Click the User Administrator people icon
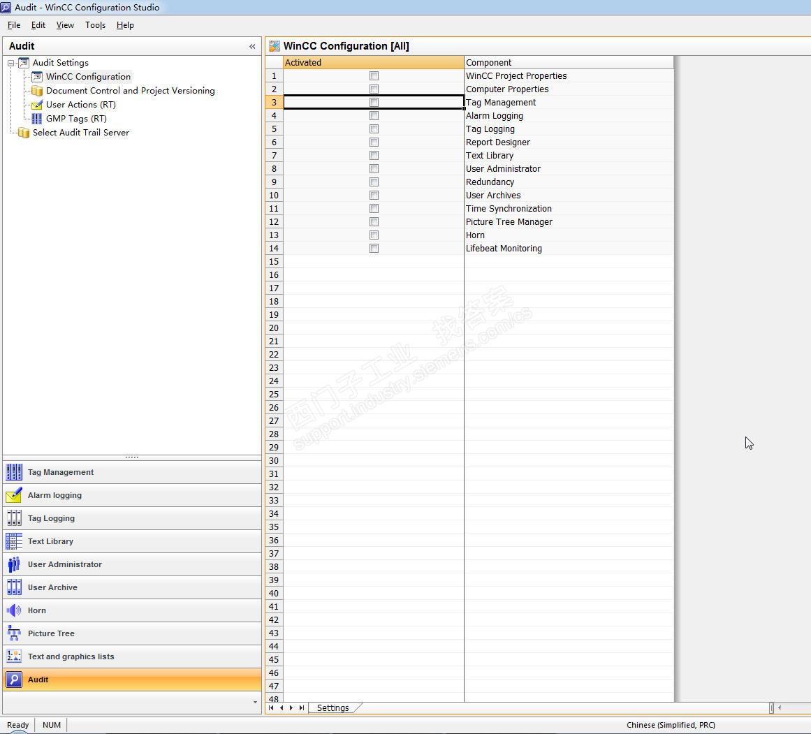Screen dimensions: 811x734 pyautogui.click(x=14, y=564)
